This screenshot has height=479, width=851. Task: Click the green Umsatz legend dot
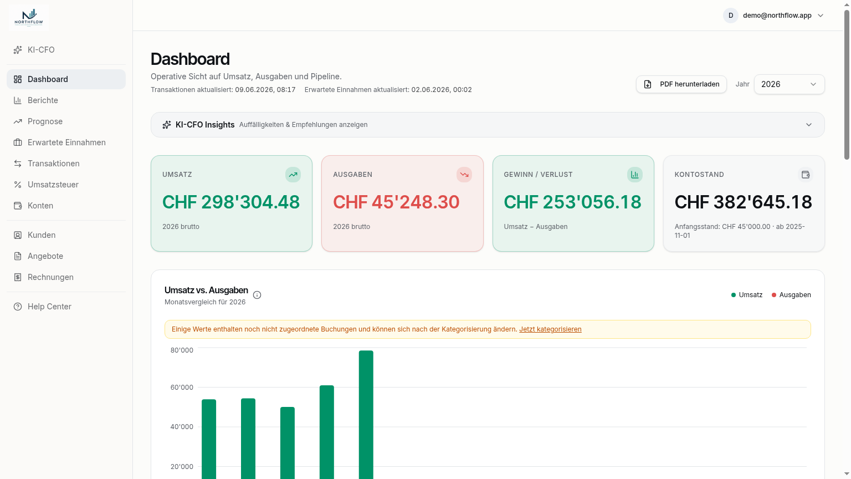[x=734, y=295]
